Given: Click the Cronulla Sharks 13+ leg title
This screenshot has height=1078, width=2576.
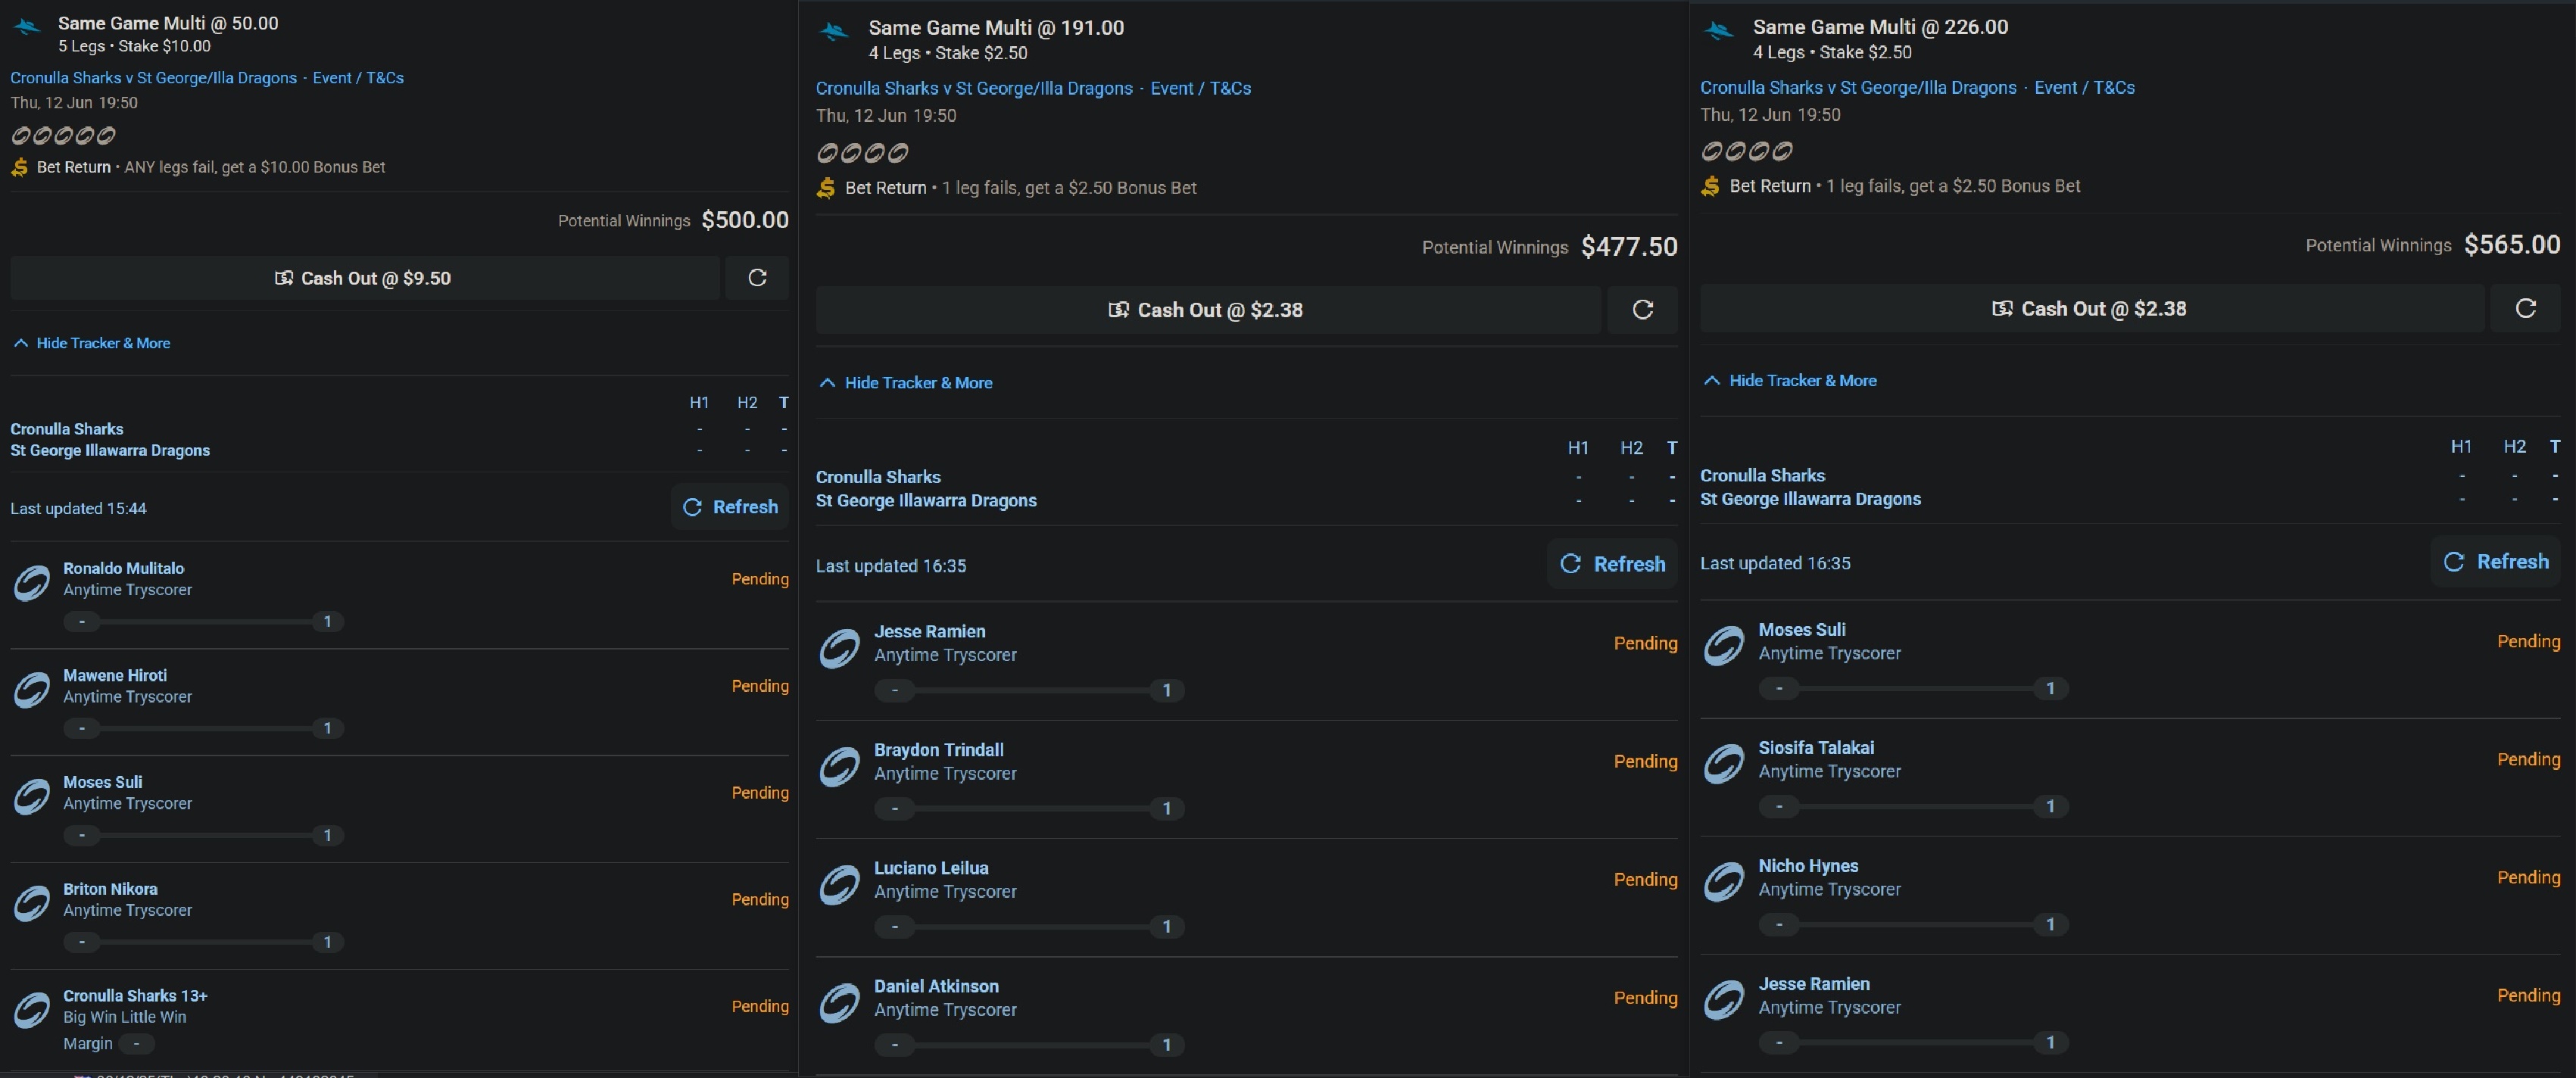Looking at the screenshot, I should pyautogui.click(x=135, y=996).
